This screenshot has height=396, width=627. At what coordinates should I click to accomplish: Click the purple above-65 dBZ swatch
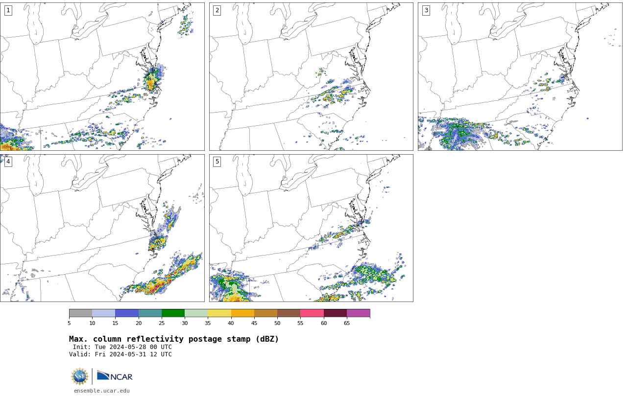pyautogui.click(x=358, y=313)
